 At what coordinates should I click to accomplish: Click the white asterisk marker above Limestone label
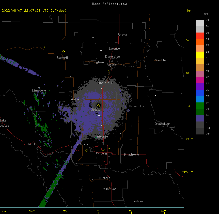pyautogui.click(x=39, y=88)
